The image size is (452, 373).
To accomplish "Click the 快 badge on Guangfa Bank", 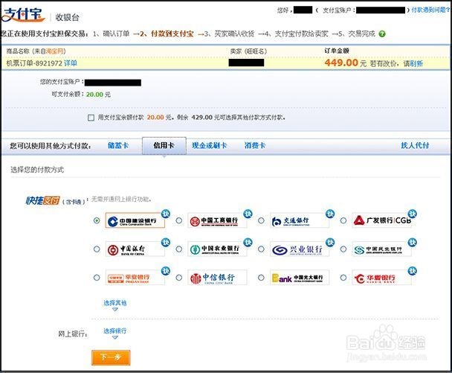I will point(412,214).
